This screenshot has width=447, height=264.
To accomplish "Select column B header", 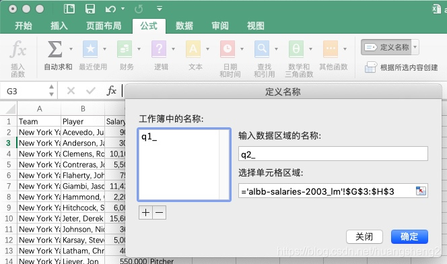I will 83,109.
